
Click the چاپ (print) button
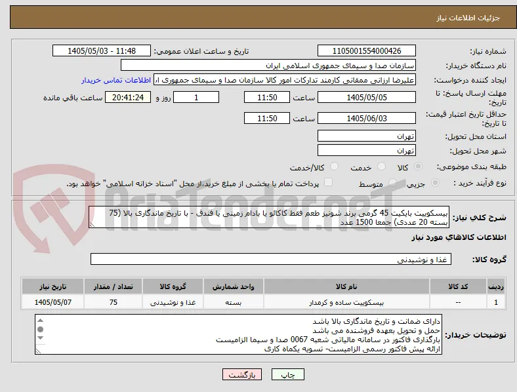tap(287, 374)
